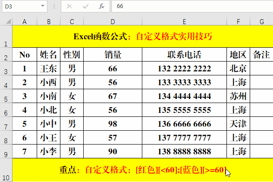Select row 9 header

point(6,151)
